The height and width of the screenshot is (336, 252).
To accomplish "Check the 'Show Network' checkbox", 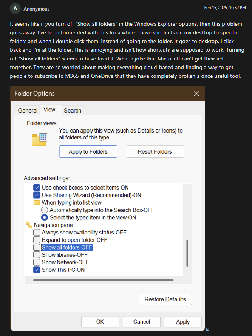I will pos(37,262).
